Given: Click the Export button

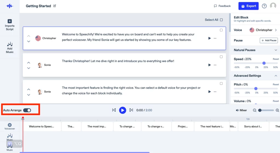Looking at the screenshot, I should point(248,6).
